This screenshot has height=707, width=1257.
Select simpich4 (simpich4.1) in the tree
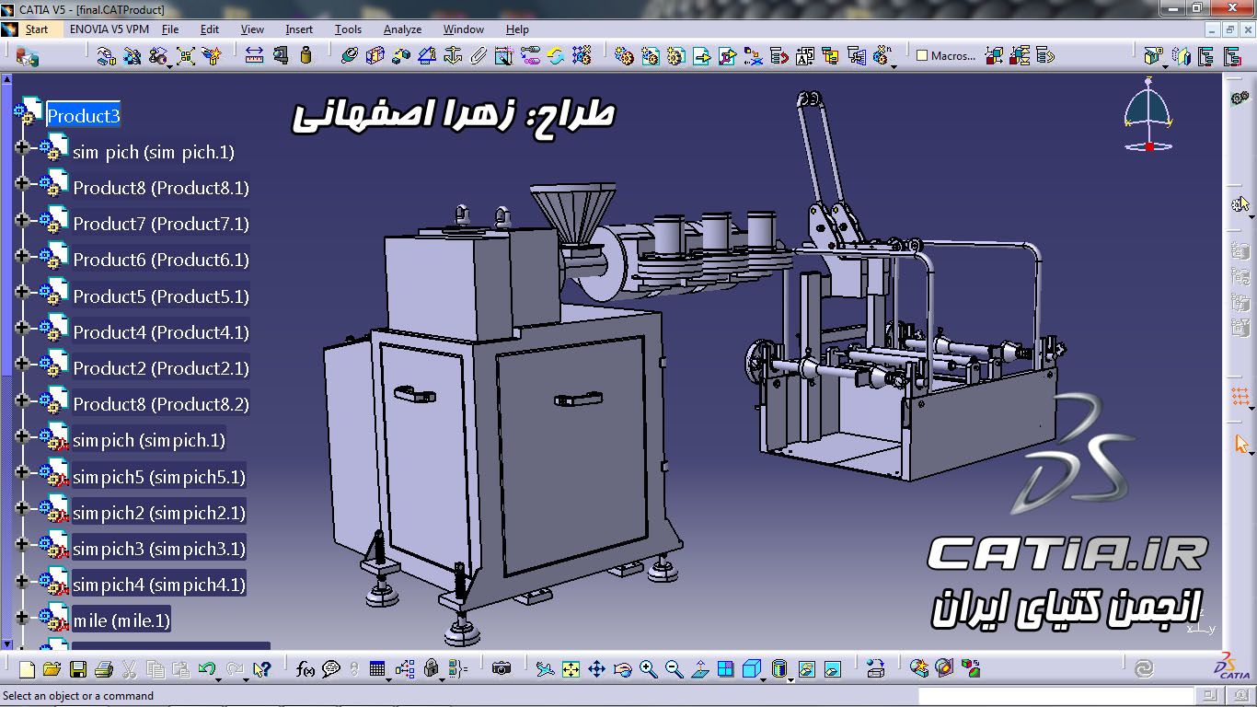159,585
